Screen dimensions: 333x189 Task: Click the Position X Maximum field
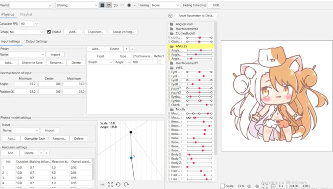[74, 92]
